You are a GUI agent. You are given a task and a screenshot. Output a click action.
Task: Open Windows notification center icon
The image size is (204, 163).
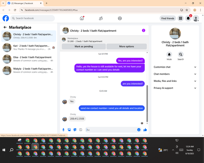tap(199, 150)
